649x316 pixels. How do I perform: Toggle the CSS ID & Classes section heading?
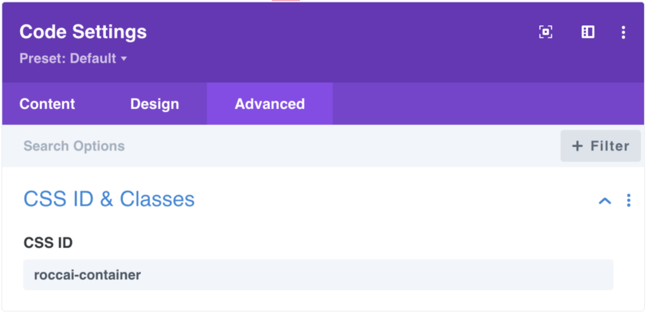pyautogui.click(x=109, y=199)
